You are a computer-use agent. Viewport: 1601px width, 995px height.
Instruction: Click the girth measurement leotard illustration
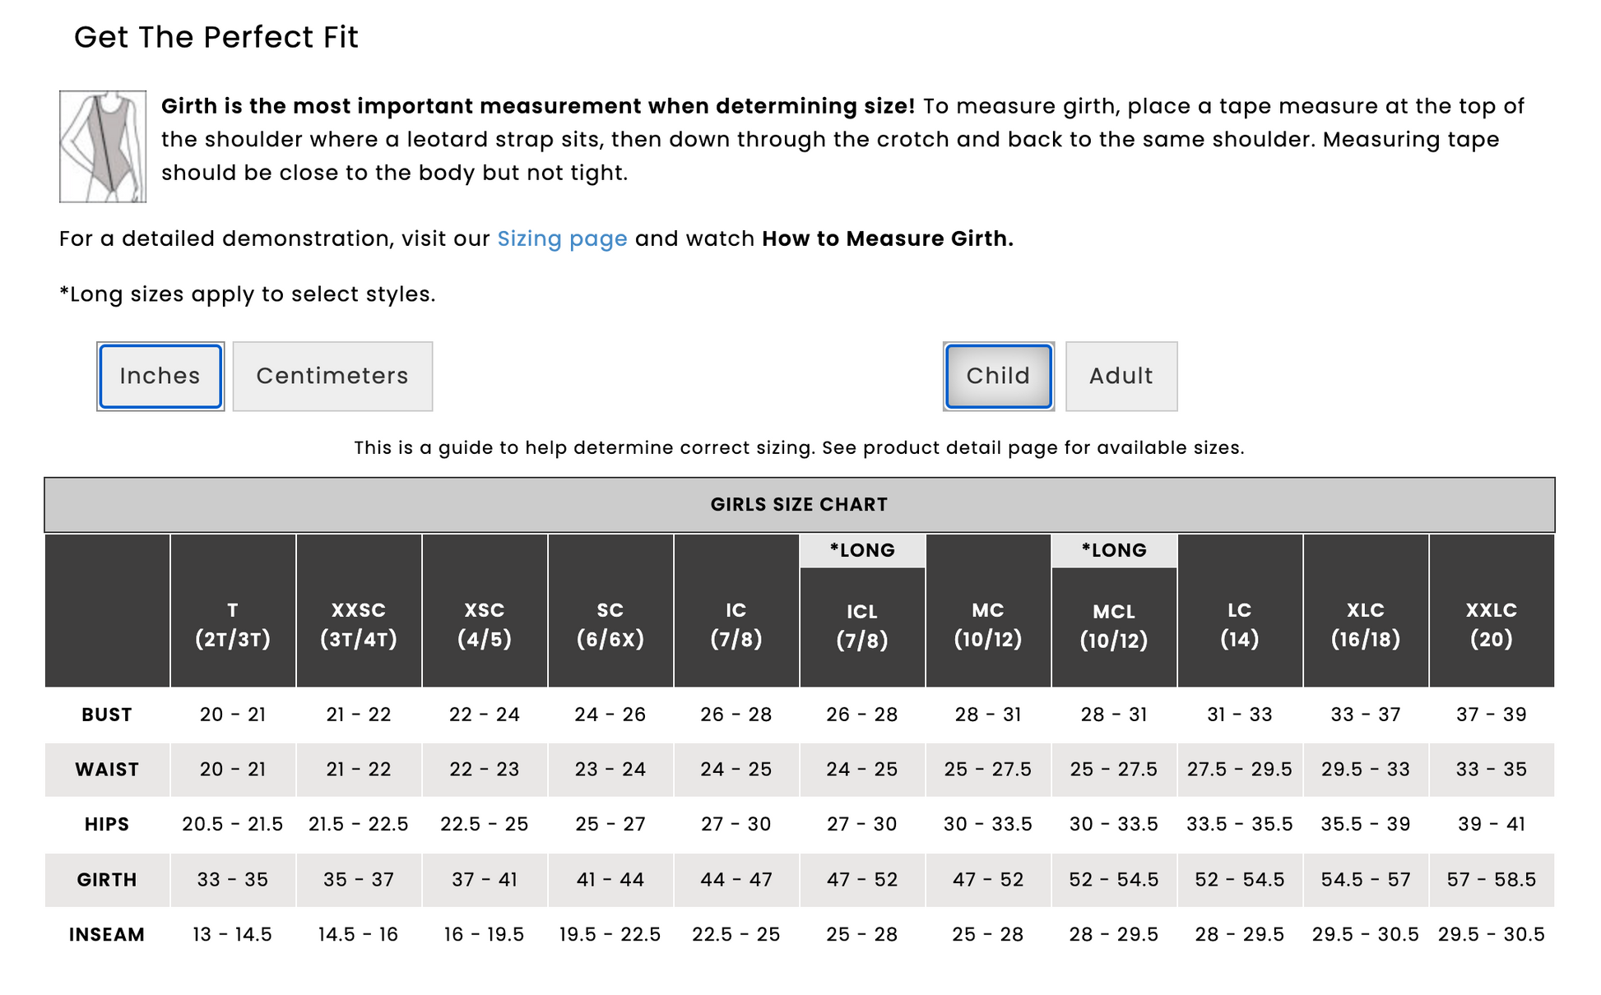coord(103,146)
